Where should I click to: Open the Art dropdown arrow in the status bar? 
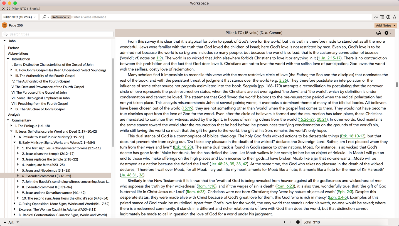click(18, 222)
